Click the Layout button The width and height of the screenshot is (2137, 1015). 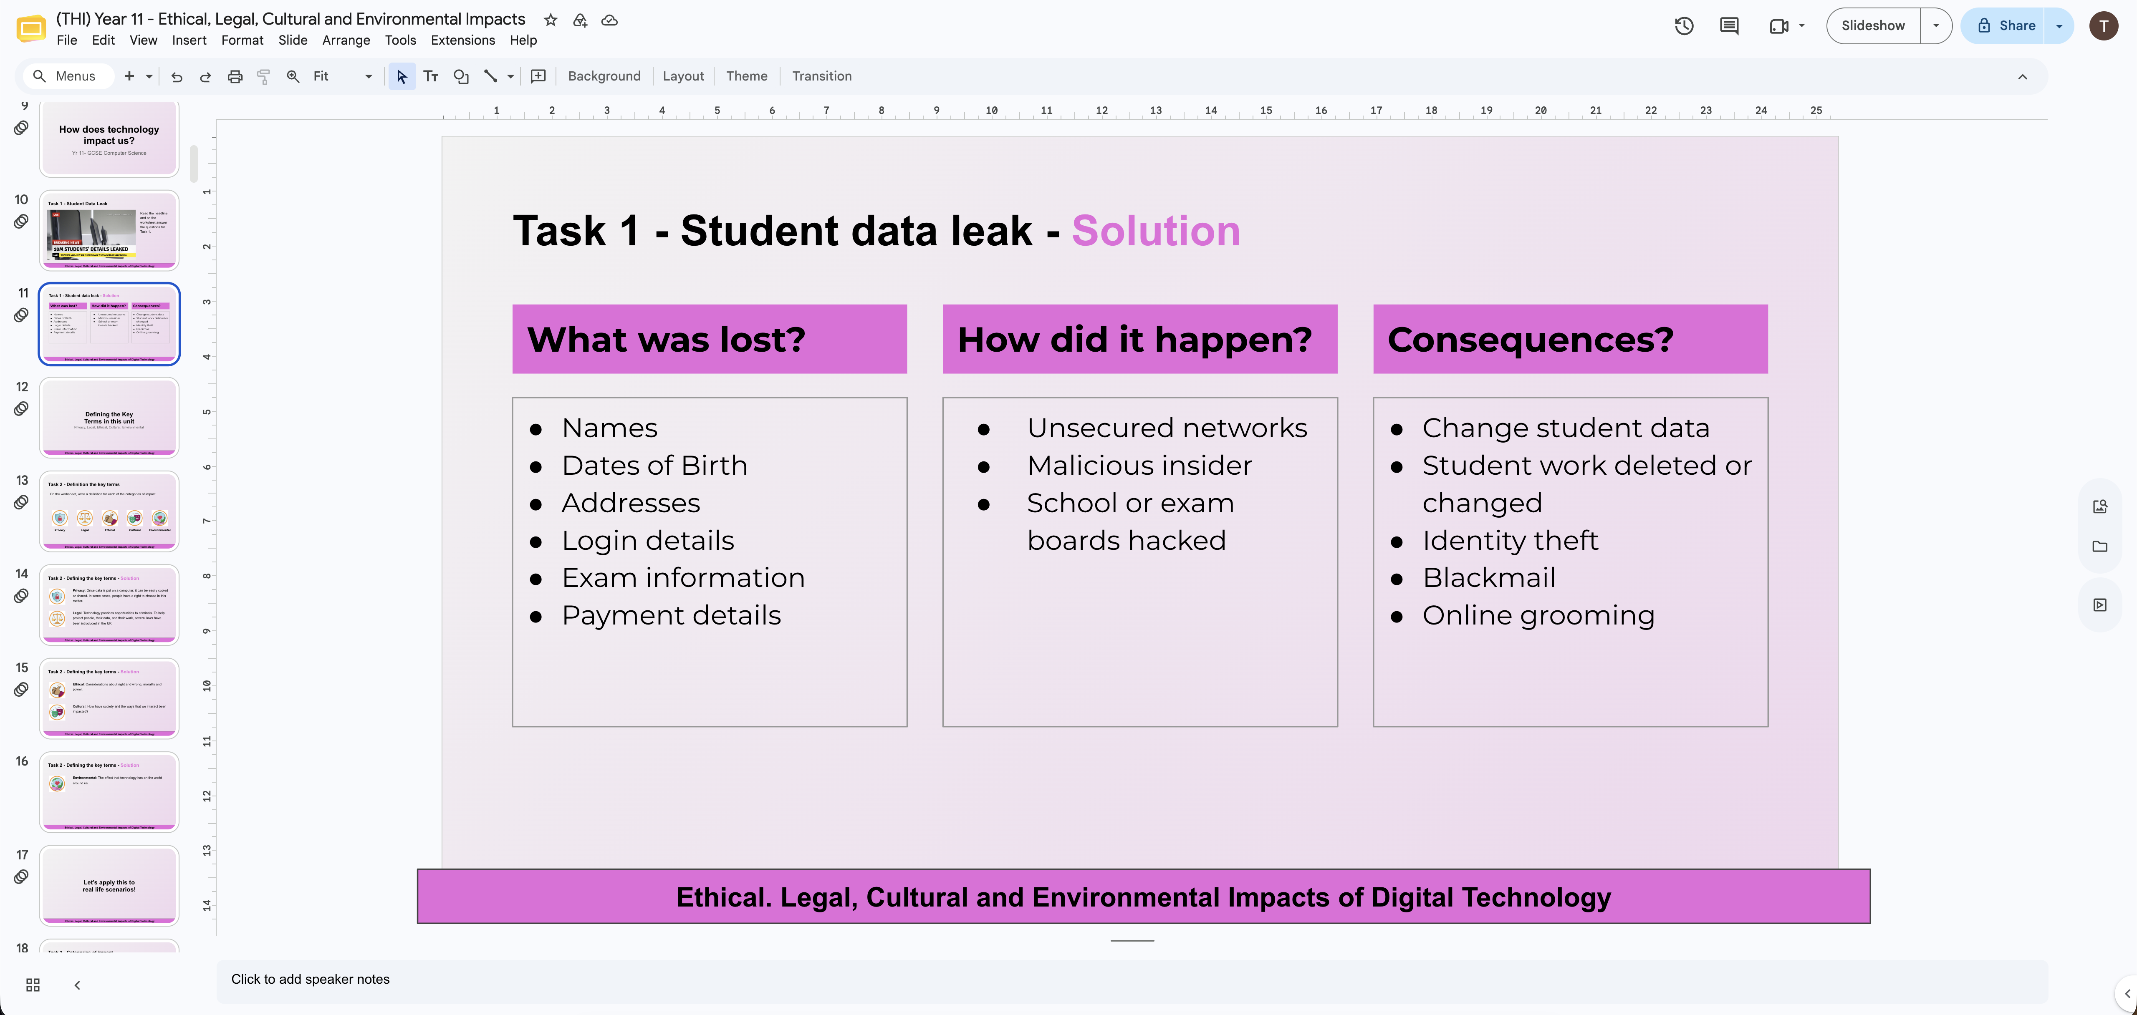(684, 76)
